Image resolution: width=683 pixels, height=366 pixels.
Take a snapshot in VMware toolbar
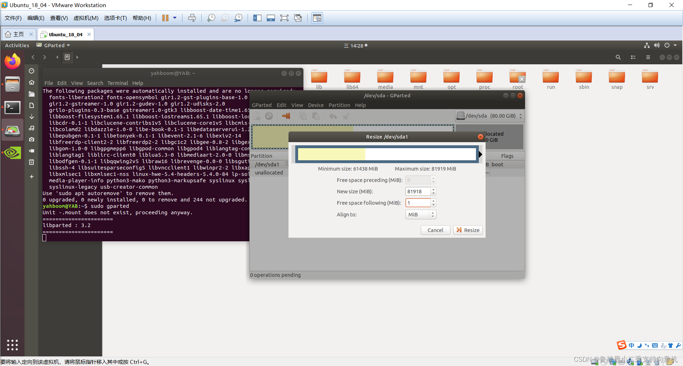pyautogui.click(x=211, y=18)
